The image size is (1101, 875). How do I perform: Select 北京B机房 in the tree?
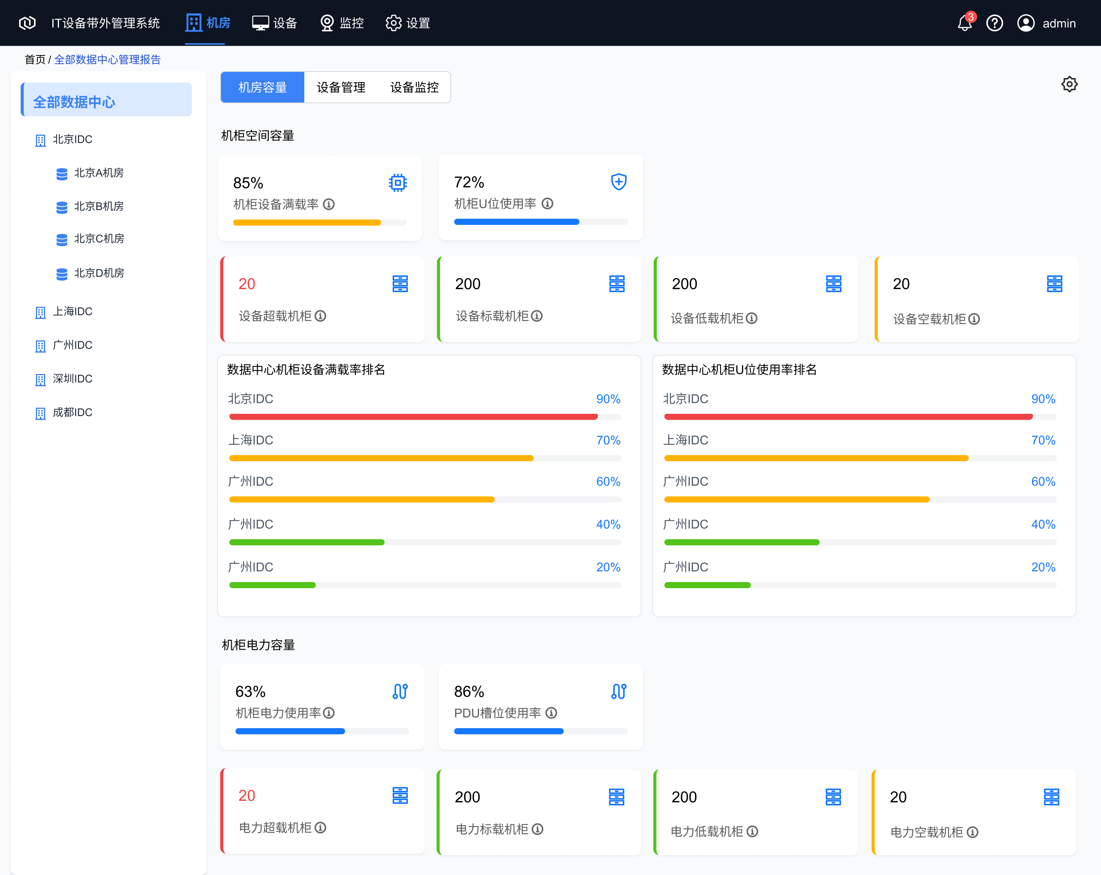pos(90,207)
